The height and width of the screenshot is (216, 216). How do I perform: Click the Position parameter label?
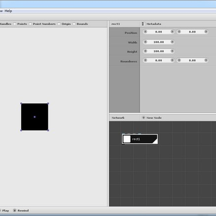tap(131, 33)
